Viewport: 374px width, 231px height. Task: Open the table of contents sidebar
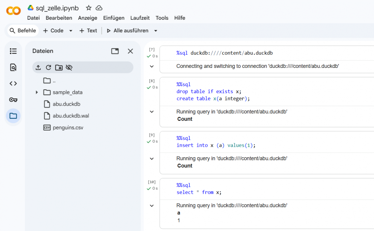pos(13,51)
